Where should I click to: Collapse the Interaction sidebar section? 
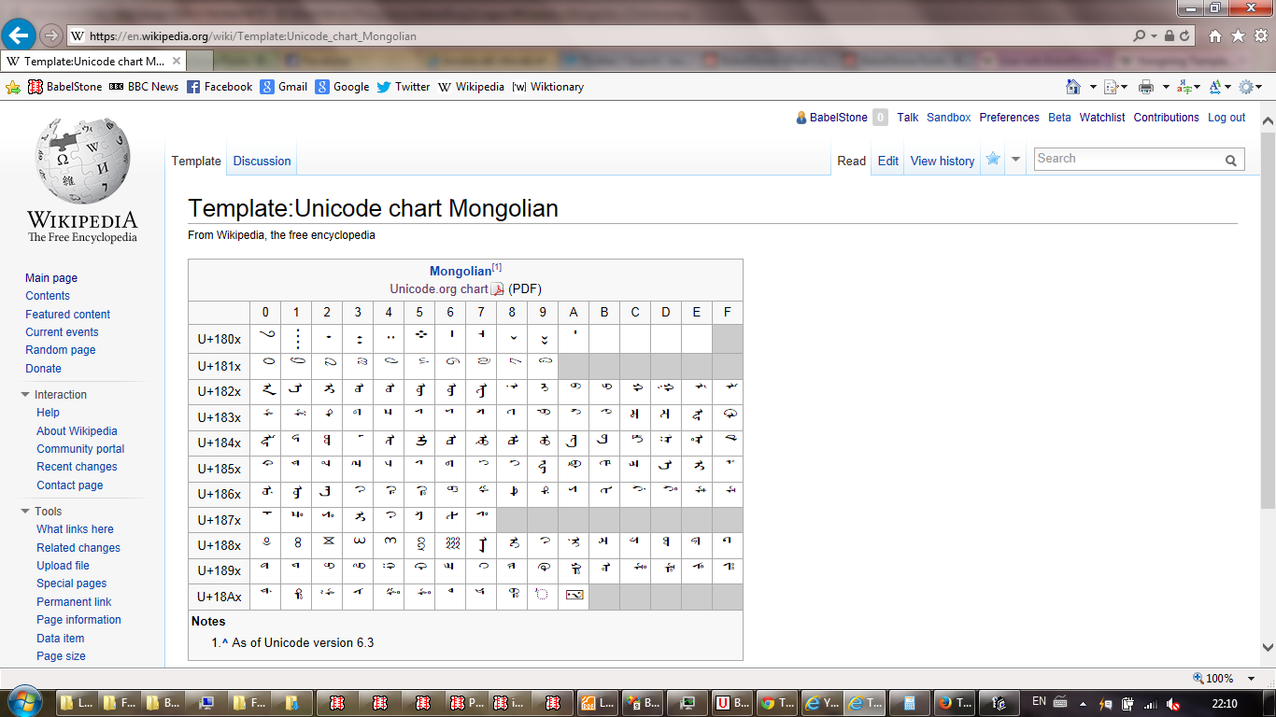click(25, 395)
